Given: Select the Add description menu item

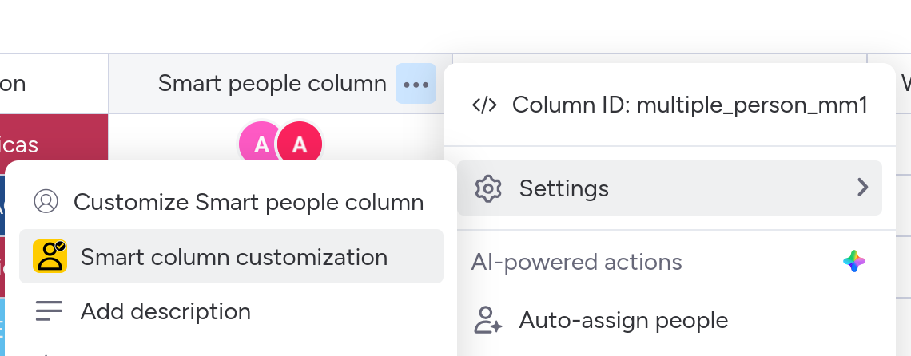Looking at the screenshot, I should [165, 311].
